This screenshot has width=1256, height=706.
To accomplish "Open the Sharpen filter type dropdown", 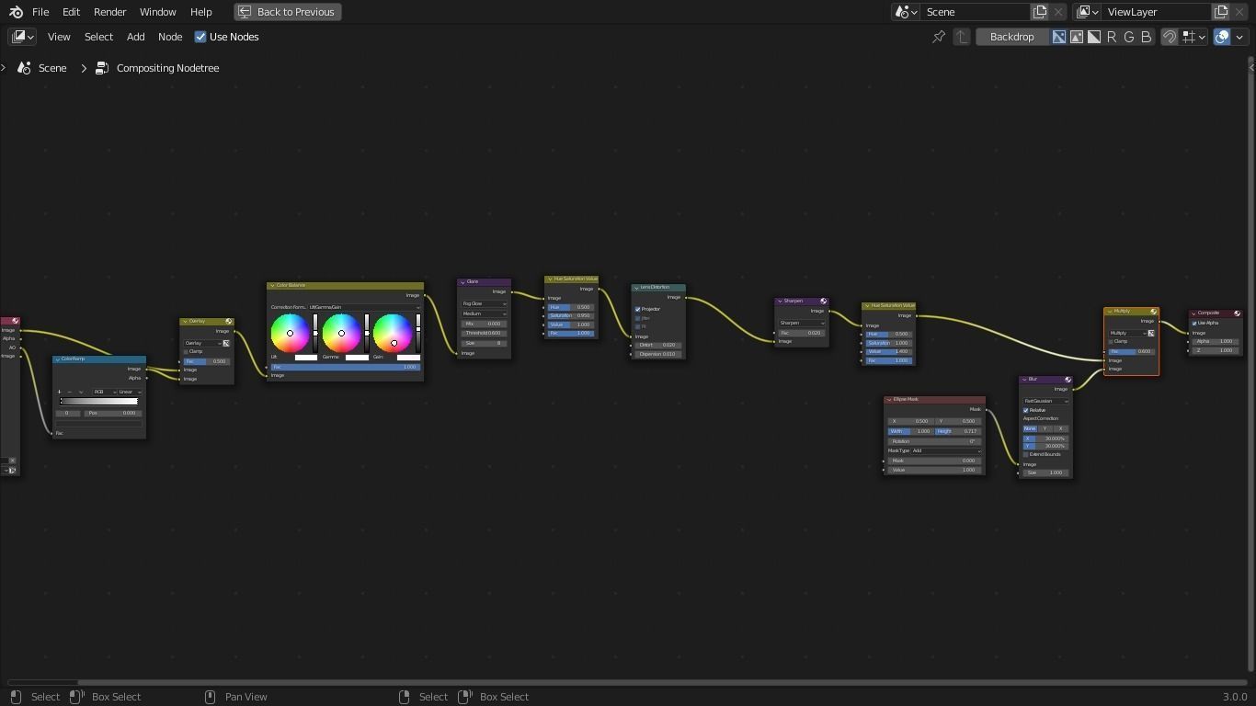I will pyautogui.click(x=802, y=323).
